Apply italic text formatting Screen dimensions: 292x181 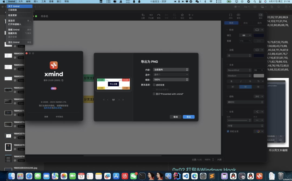[241, 81]
